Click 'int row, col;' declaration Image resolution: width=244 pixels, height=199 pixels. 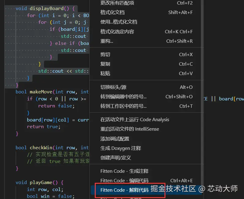[45, 189]
